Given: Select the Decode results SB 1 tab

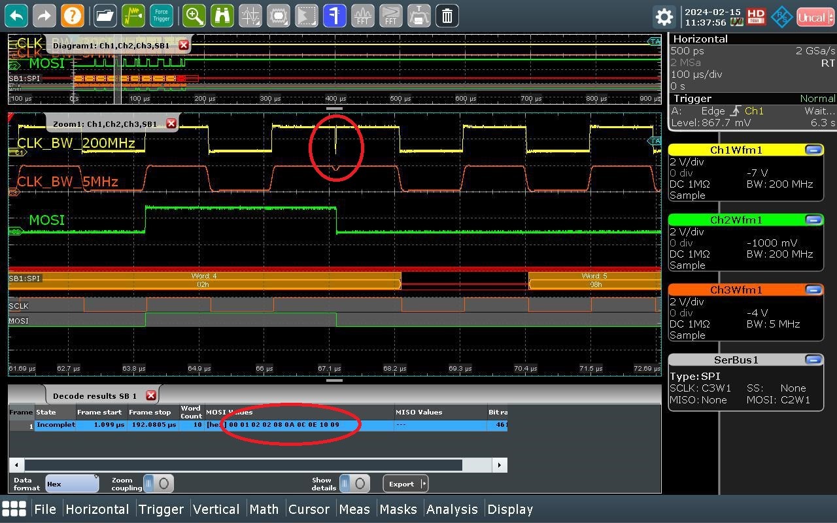Looking at the screenshot, I should [95, 396].
